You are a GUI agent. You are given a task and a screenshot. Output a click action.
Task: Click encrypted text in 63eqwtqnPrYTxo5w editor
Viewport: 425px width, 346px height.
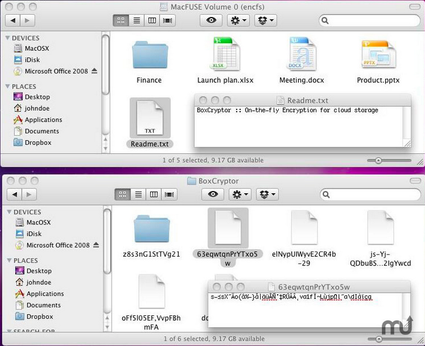pyautogui.click(x=291, y=297)
